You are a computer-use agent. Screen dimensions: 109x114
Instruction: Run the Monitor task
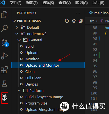[48, 59]
